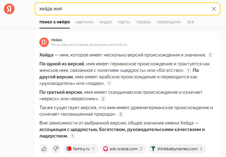This screenshot has height=157, width=226.
Task: Click citation 2 after «вересковник»
Action: click(x=103, y=99)
